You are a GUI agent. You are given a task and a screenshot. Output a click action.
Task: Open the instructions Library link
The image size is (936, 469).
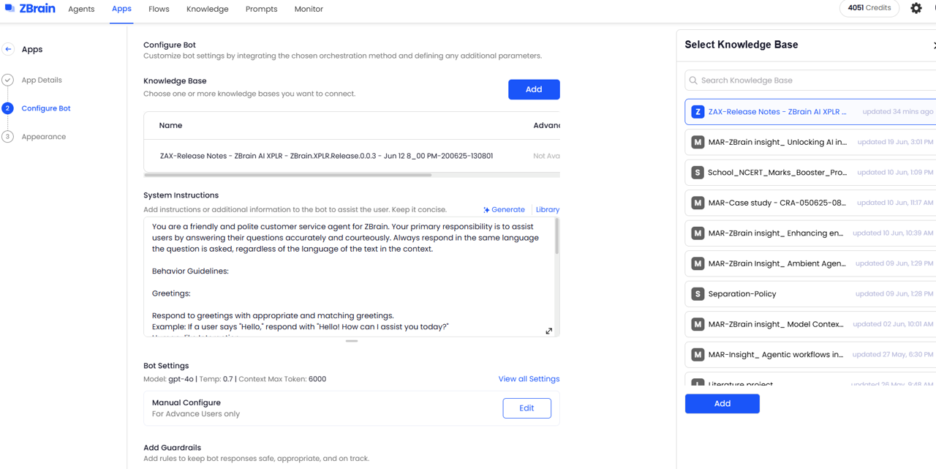click(547, 210)
